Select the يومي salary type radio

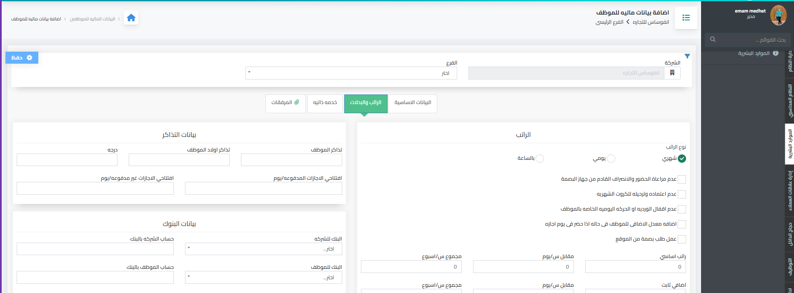click(611, 159)
